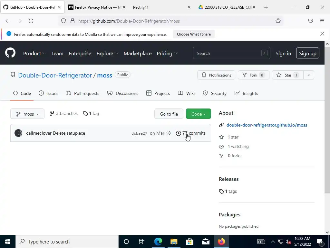Image resolution: width=330 pixels, height=248 pixels.
Task: Click the Sign in link
Action: pyautogui.click(x=283, y=53)
